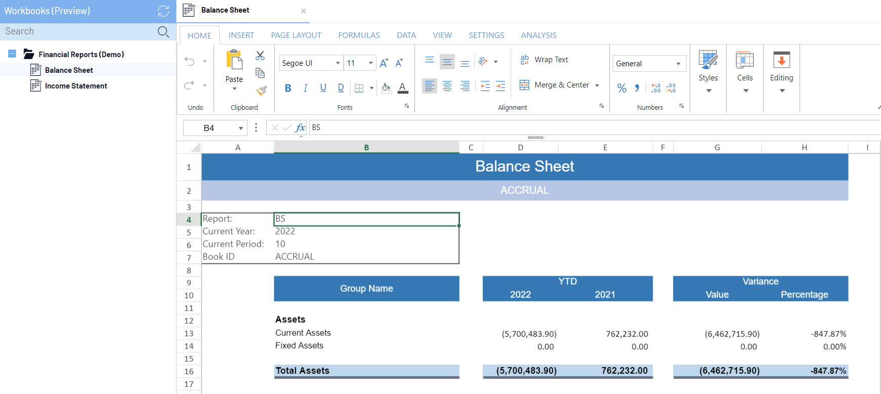Click the font color A swatch
Image resolution: width=881 pixels, height=394 pixels.
[403, 88]
